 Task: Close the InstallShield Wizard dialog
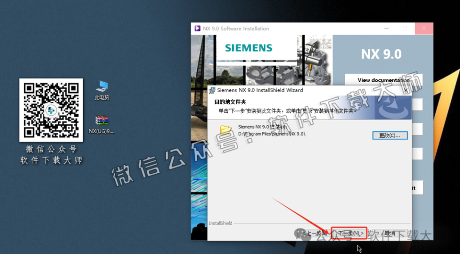tap(406, 91)
